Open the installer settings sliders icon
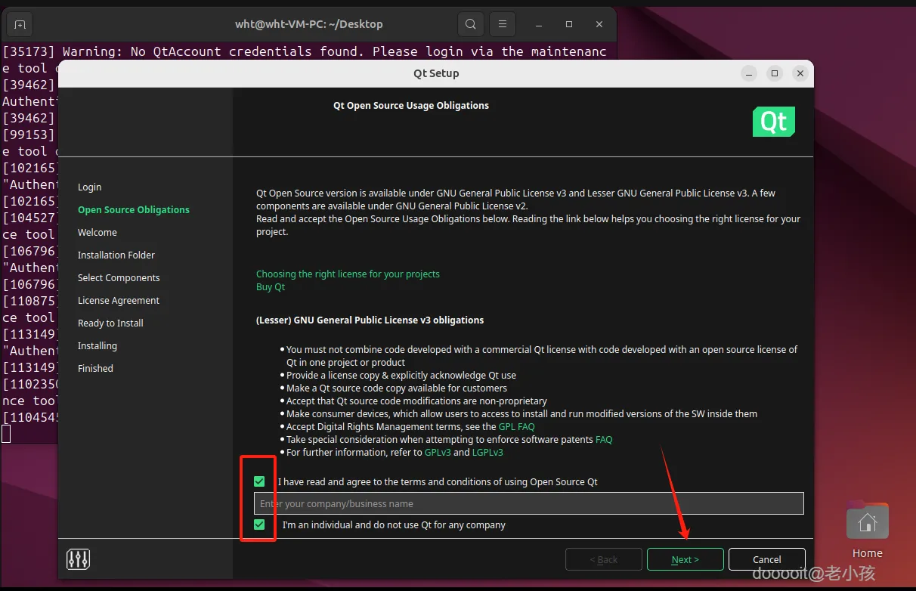 coord(79,559)
